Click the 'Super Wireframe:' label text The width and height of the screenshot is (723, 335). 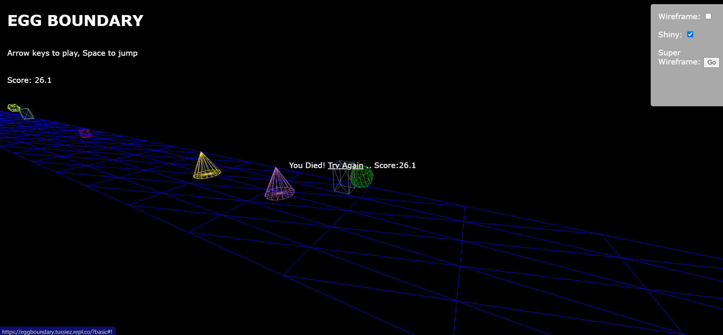679,57
